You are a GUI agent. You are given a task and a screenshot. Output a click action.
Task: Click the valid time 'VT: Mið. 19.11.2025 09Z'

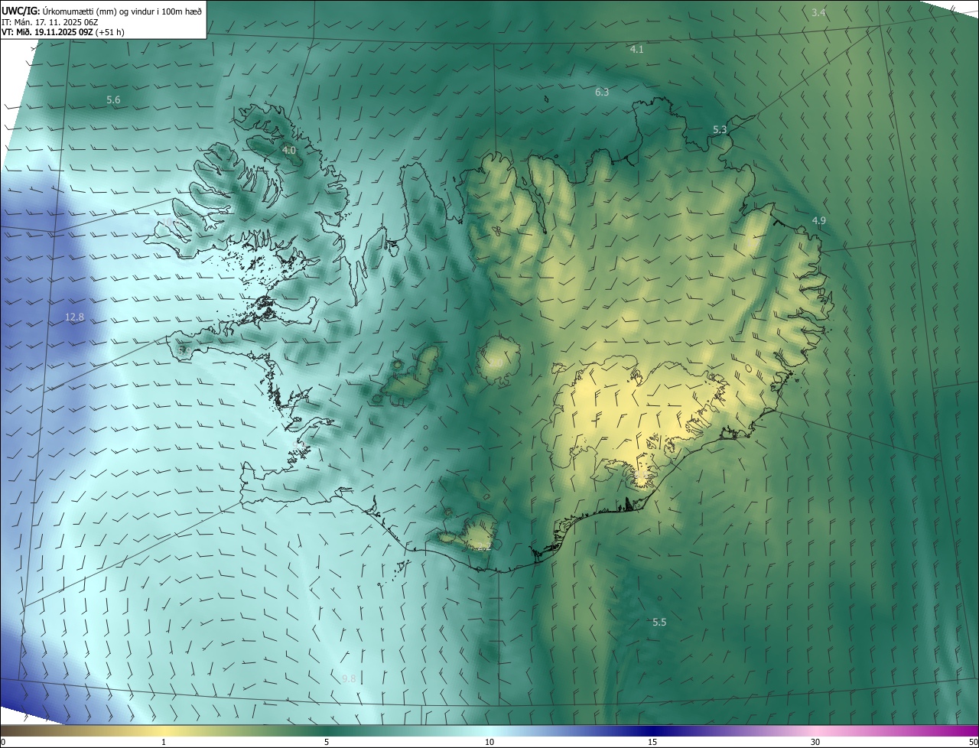47,32
